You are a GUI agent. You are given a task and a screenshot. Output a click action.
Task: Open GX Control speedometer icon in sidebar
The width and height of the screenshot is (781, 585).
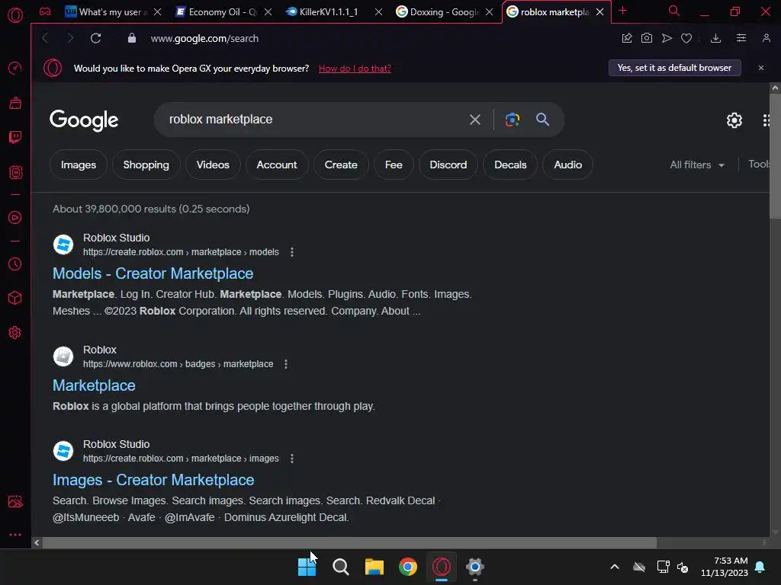point(15,68)
